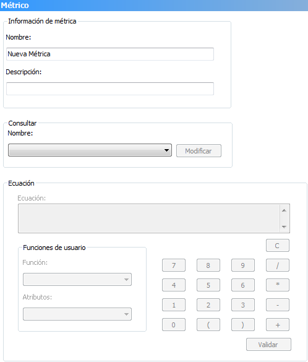This screenshot has height=362, width=308.
Task: Click the C clear button
Action: click(277, 246)
